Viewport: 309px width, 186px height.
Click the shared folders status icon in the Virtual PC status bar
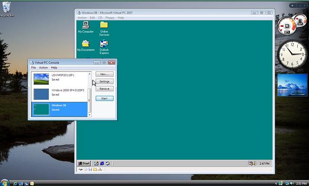(95, 169)
